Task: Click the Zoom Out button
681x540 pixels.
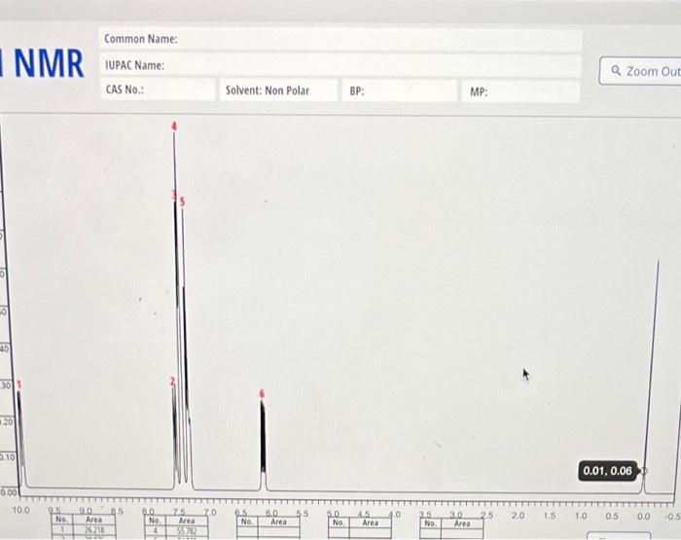Action: click(x=640, y=71)
